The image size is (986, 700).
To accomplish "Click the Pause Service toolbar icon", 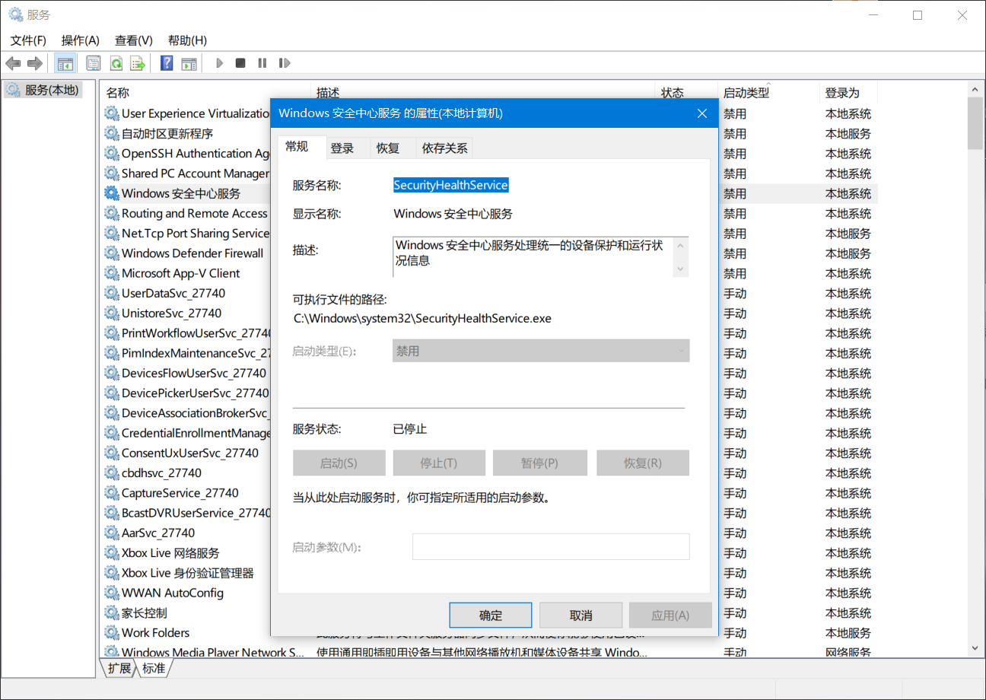I will (262, 63).
